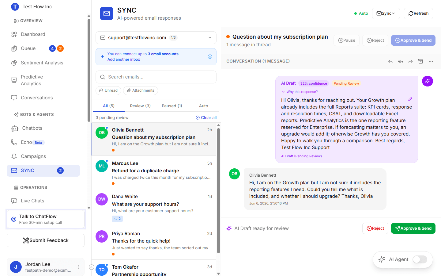Open Dana White support hours email
The height and width of the screenshot is (276, 441).
tap(154, 208)
